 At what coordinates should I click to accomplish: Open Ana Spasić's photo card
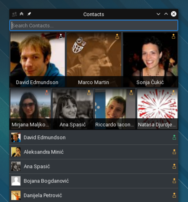coord(73,109)
